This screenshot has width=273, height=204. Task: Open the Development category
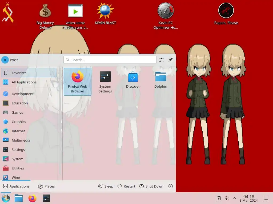(29, 94)
